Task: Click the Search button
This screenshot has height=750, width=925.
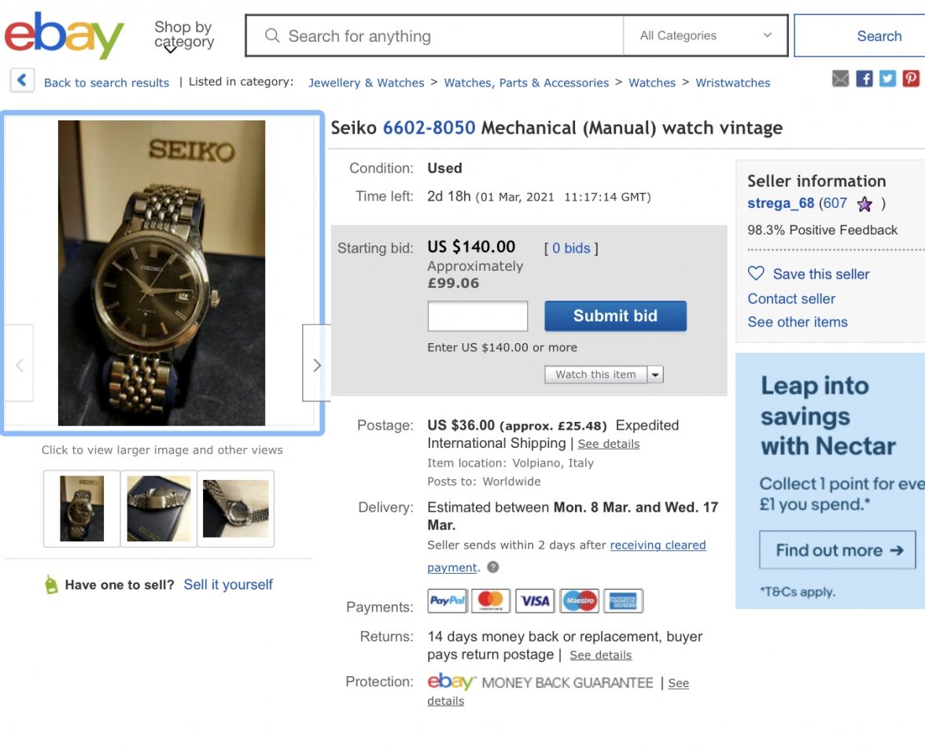Action: click(879, 36)
